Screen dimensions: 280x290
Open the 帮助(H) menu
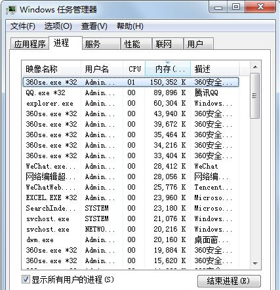pos(130,26)
